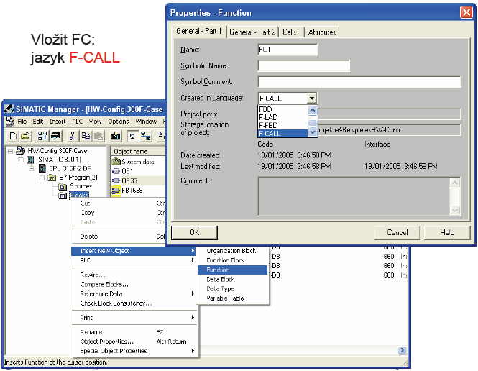Select the Online view toolbar icon

146,136
